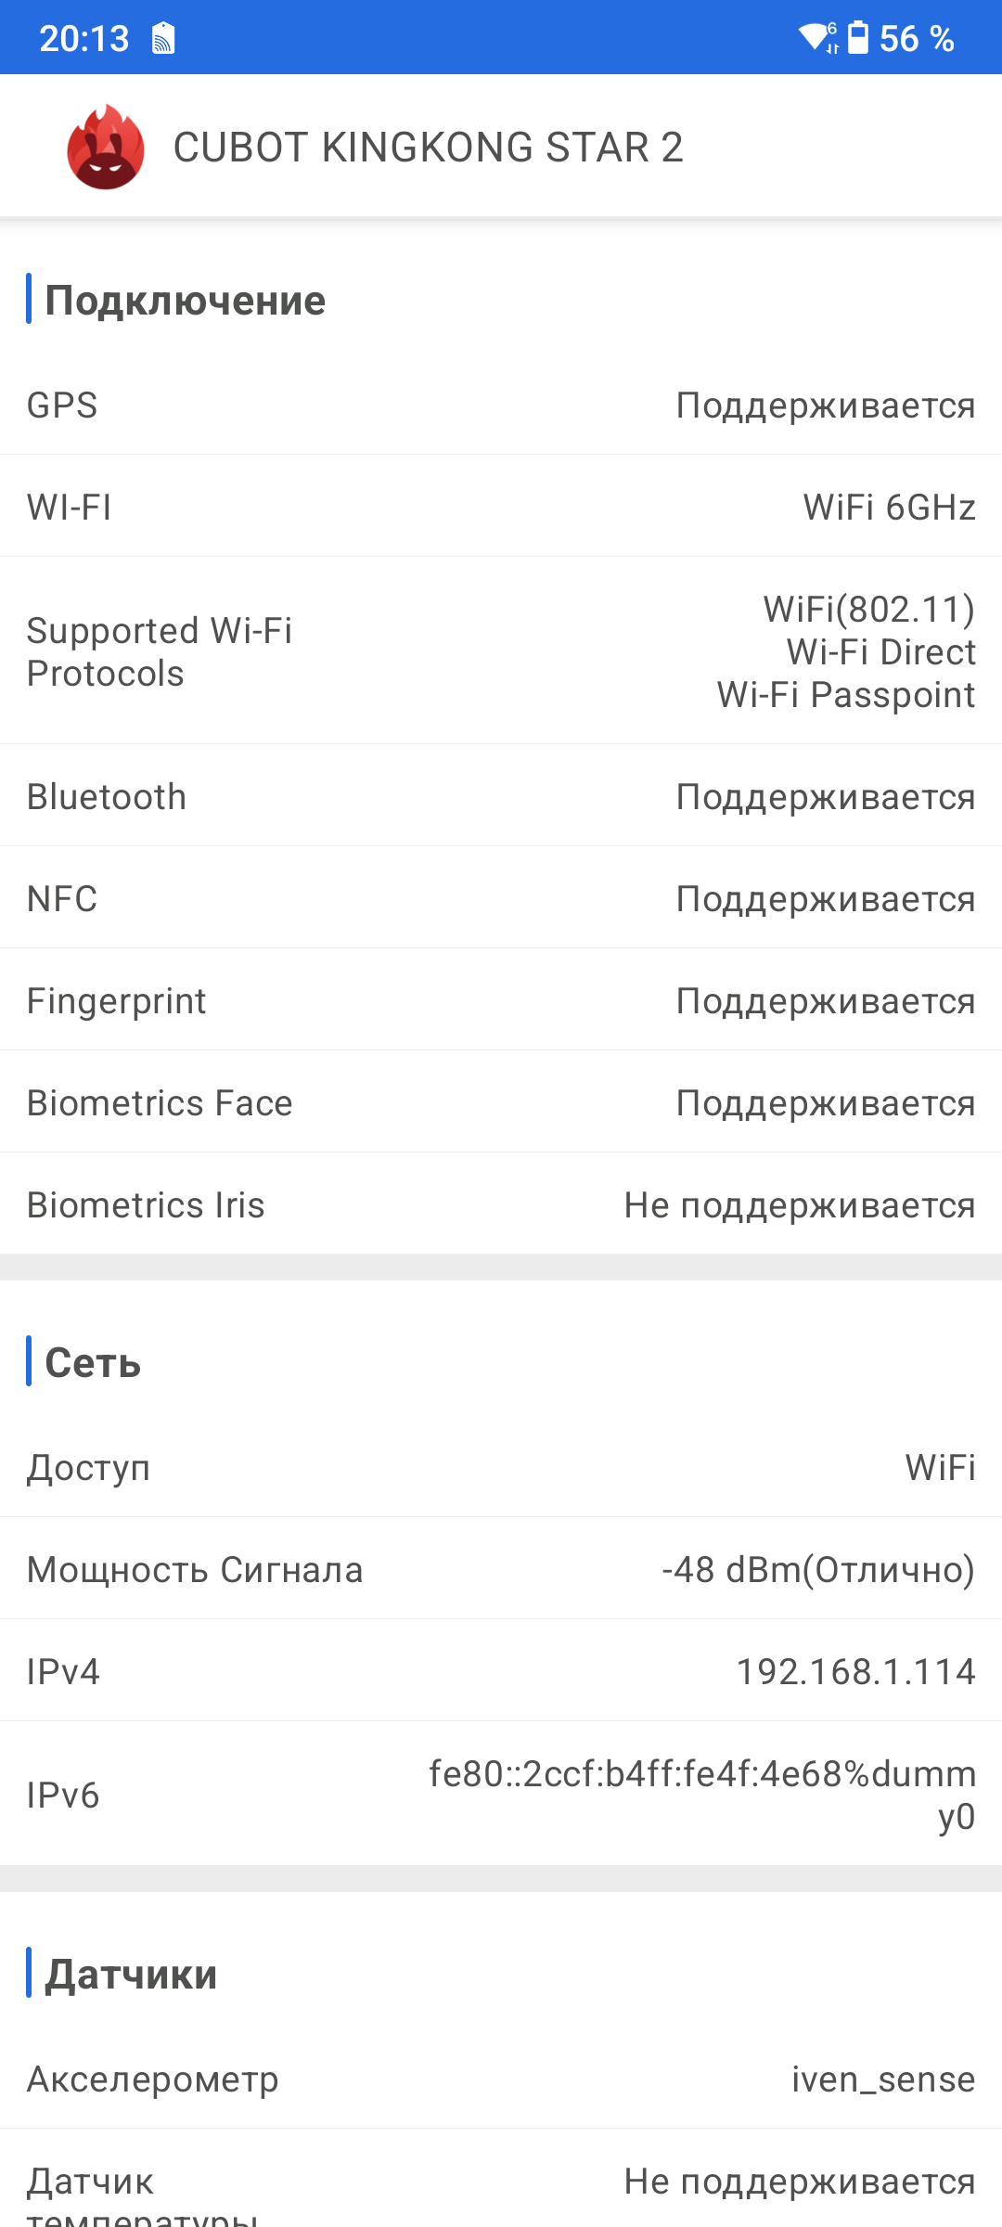The width and height of the screenshot is (1002, 2227).
Task: Tap the Biometrics Face row
Action: (501, 1103)
